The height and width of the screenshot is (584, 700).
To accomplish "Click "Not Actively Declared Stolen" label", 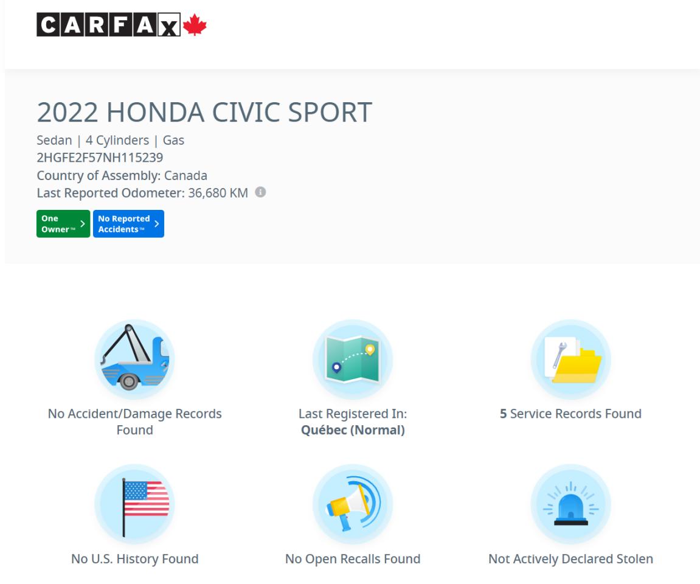I will (570, 559).
